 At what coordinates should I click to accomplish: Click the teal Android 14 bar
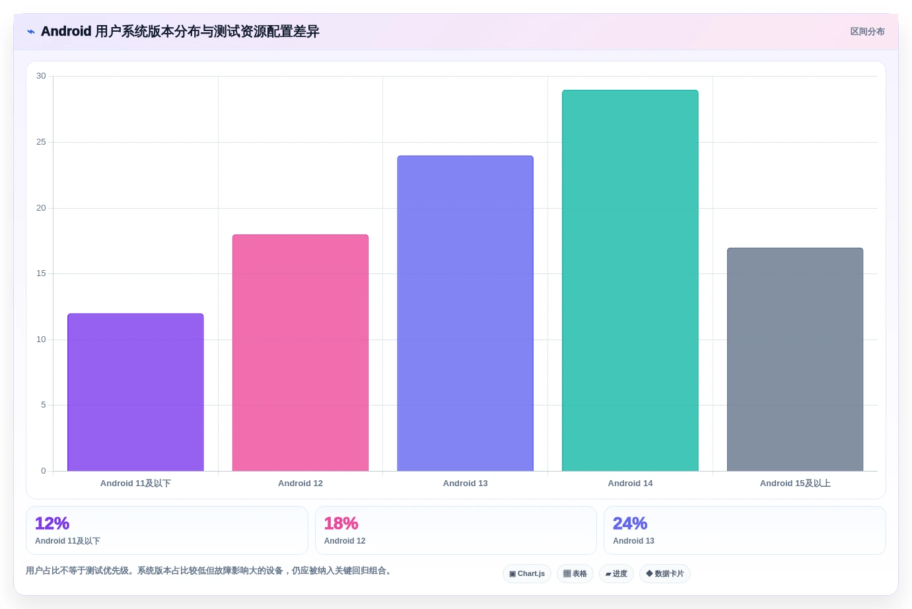coord(630,281)
